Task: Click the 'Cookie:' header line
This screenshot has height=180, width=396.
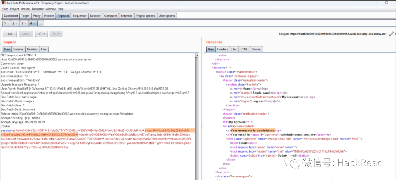Action: tap(5, 126)
